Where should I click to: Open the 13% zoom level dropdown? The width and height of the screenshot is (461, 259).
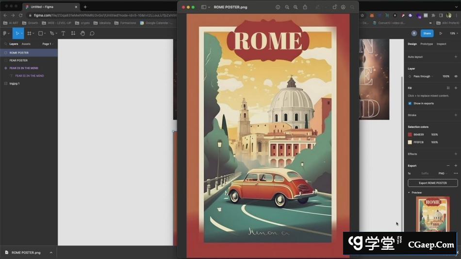coord(453,33)
